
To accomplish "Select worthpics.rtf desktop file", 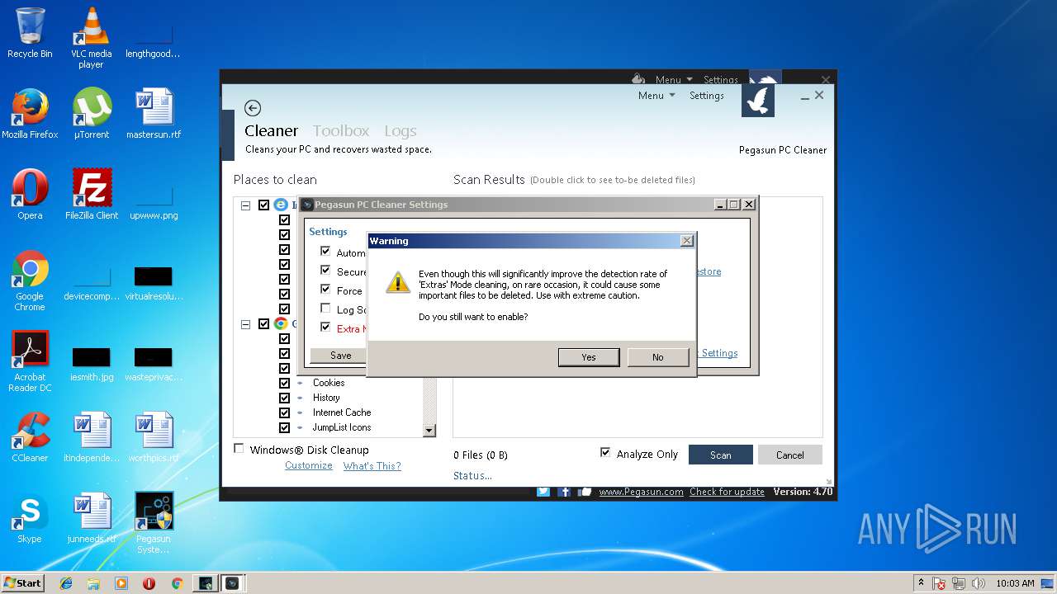I will tap(154, 437).
